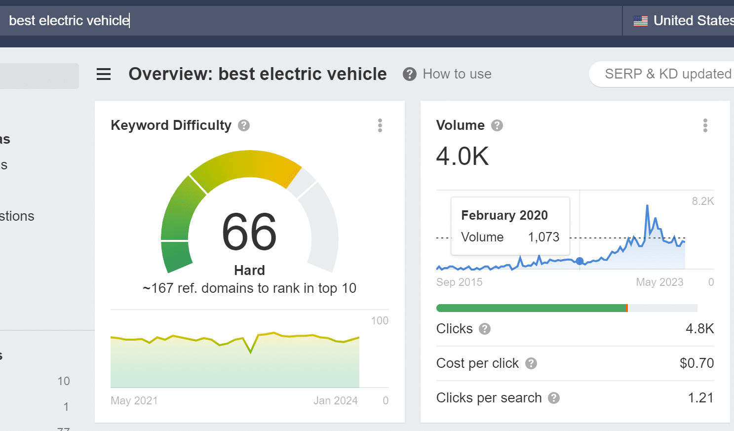This screenshot has height=431, width=734.
Task: Click the peak of volume trend chart
Action: tap(647, 206)
